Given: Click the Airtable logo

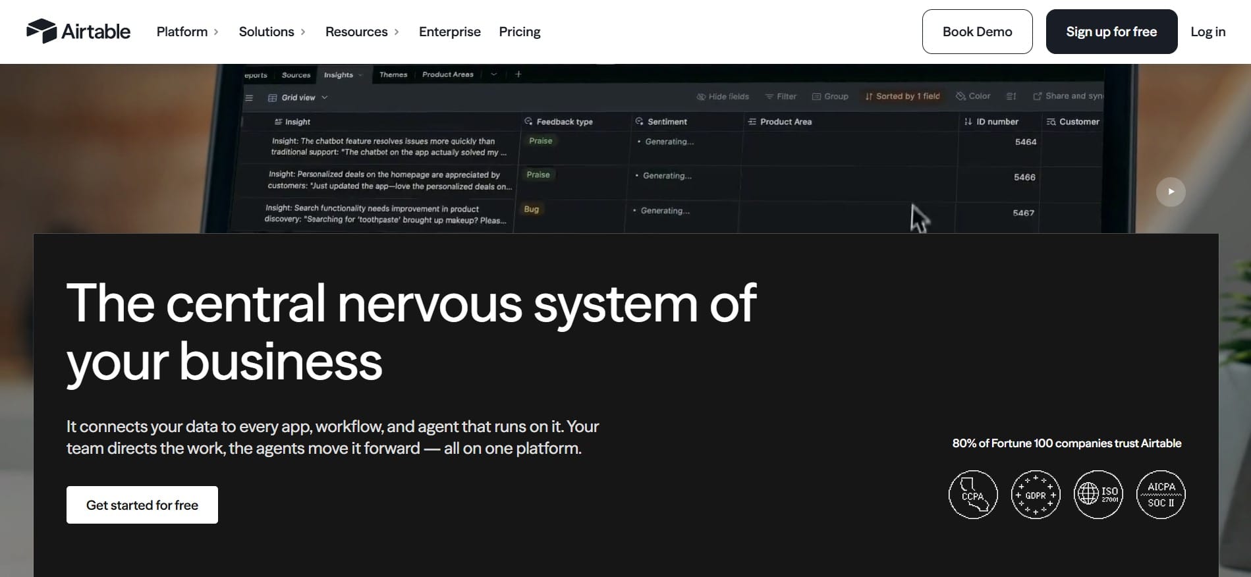Looking at the screenshot, I should [x=78, y=32].
